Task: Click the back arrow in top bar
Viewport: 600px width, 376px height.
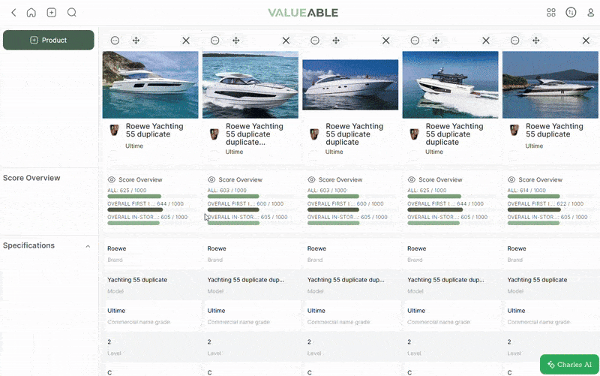Action: (x=13, y=13)
